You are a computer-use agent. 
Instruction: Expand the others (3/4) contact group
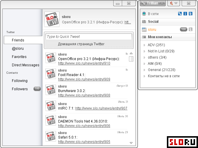[144, 57]
